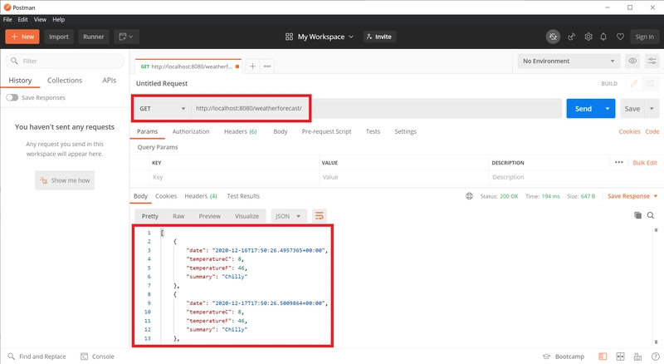Open params column options ellipsis
The image size is (664, 364).
(618, 163)
